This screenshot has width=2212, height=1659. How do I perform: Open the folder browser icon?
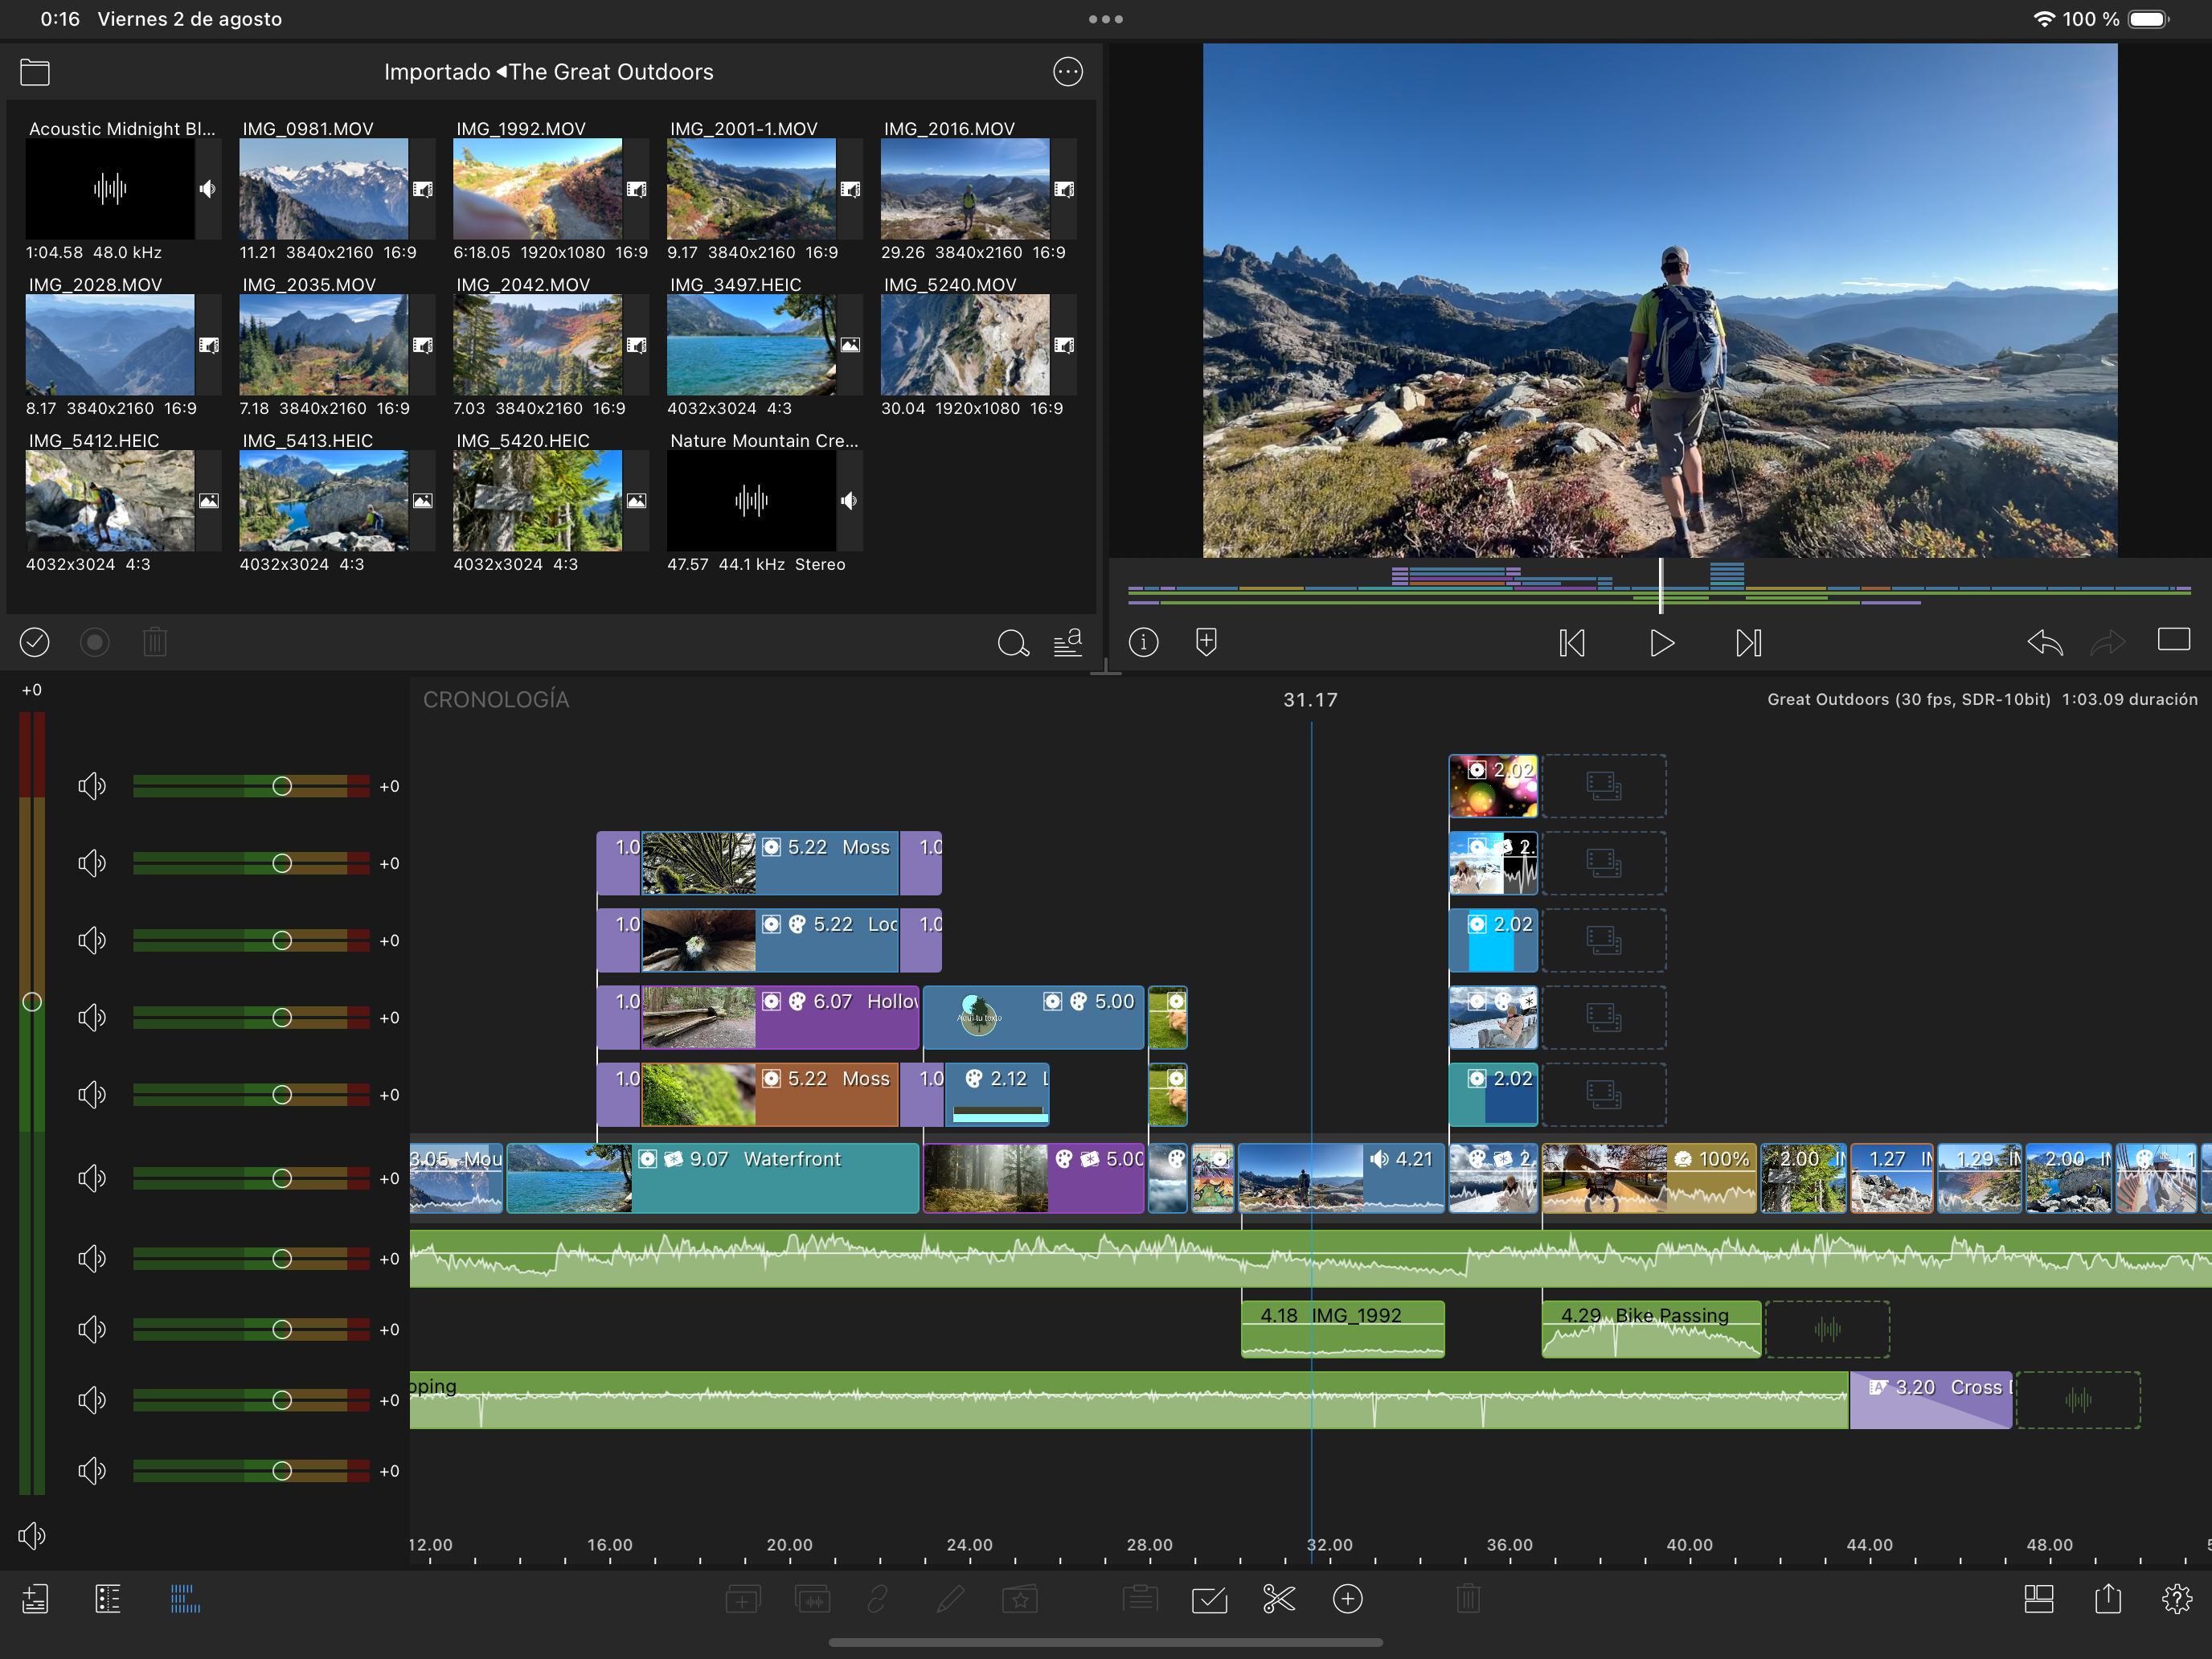pos(35,72)
